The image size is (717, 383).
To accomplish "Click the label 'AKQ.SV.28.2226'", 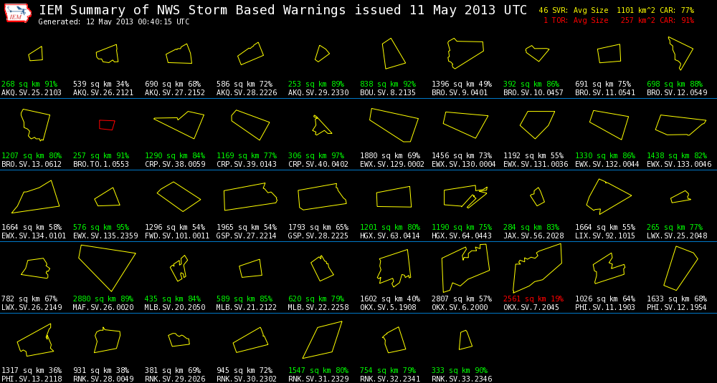I will coord(247,92).
